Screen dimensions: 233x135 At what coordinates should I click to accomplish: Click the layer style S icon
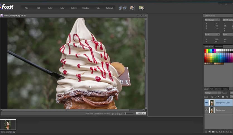(224, 132)
